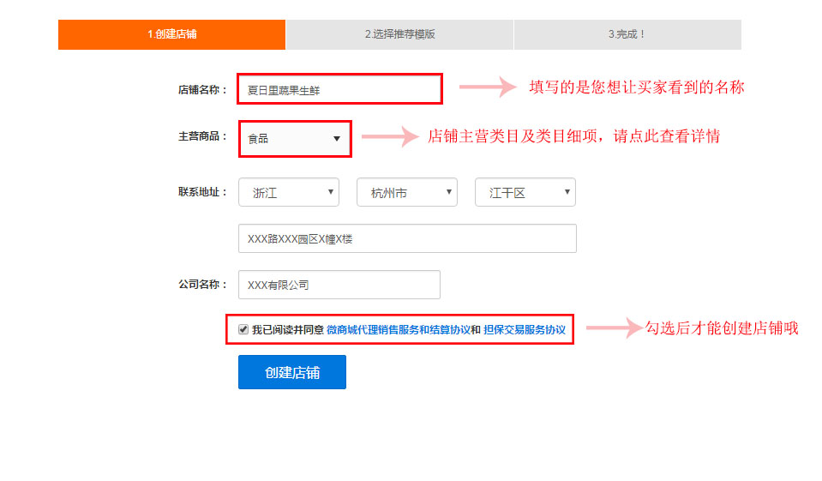The width and height of the screenshot is (822, 481).
Task: Expand the district dropdown showing 江干区
Action: [x=525, y=193]
